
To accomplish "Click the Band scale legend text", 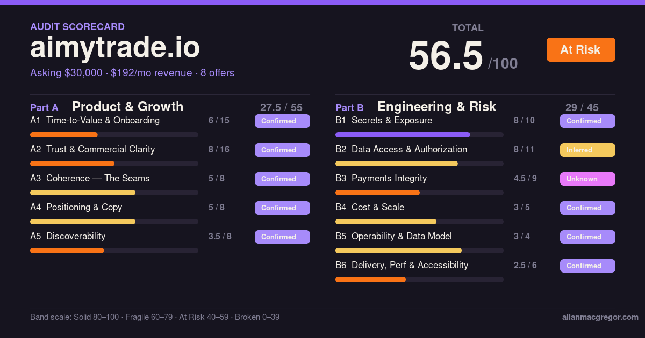I will point(155,317).
